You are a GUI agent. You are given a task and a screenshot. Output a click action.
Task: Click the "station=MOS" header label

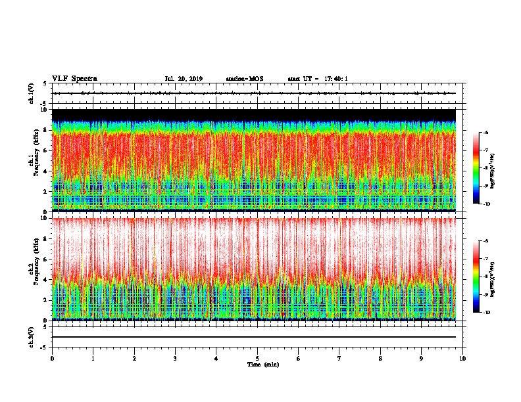pos(245,79)
